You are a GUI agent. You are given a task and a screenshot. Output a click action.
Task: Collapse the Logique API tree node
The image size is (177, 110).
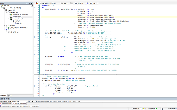pyautogui.click(x=4, y=10)
